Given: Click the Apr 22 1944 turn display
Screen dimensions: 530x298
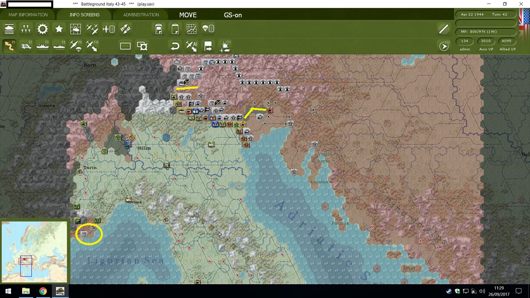Looking at the screenshot, I should point(486,14).
